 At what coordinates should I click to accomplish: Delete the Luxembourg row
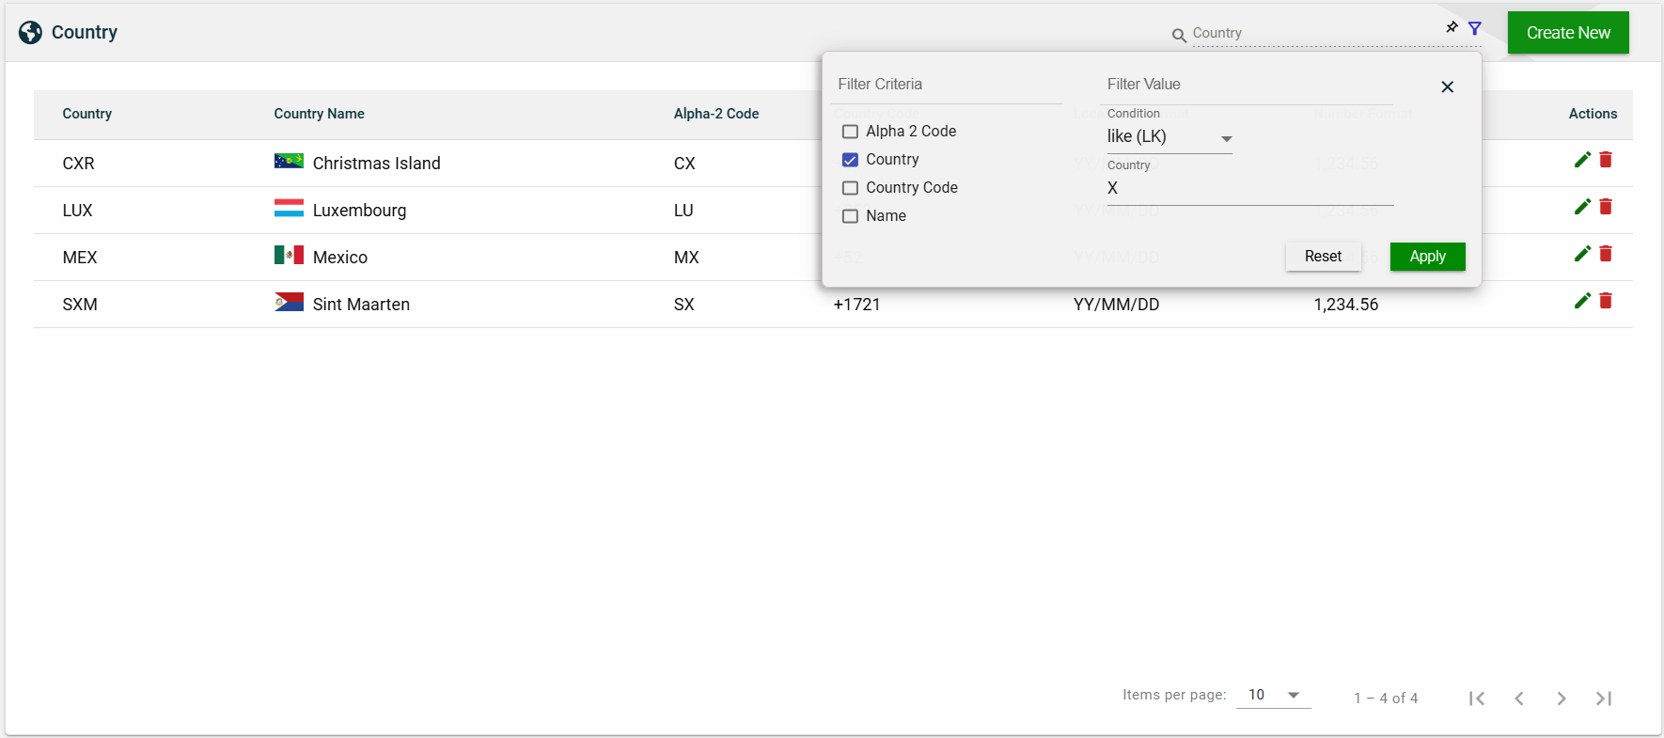pyautogui.click(x=1606, y=207)
